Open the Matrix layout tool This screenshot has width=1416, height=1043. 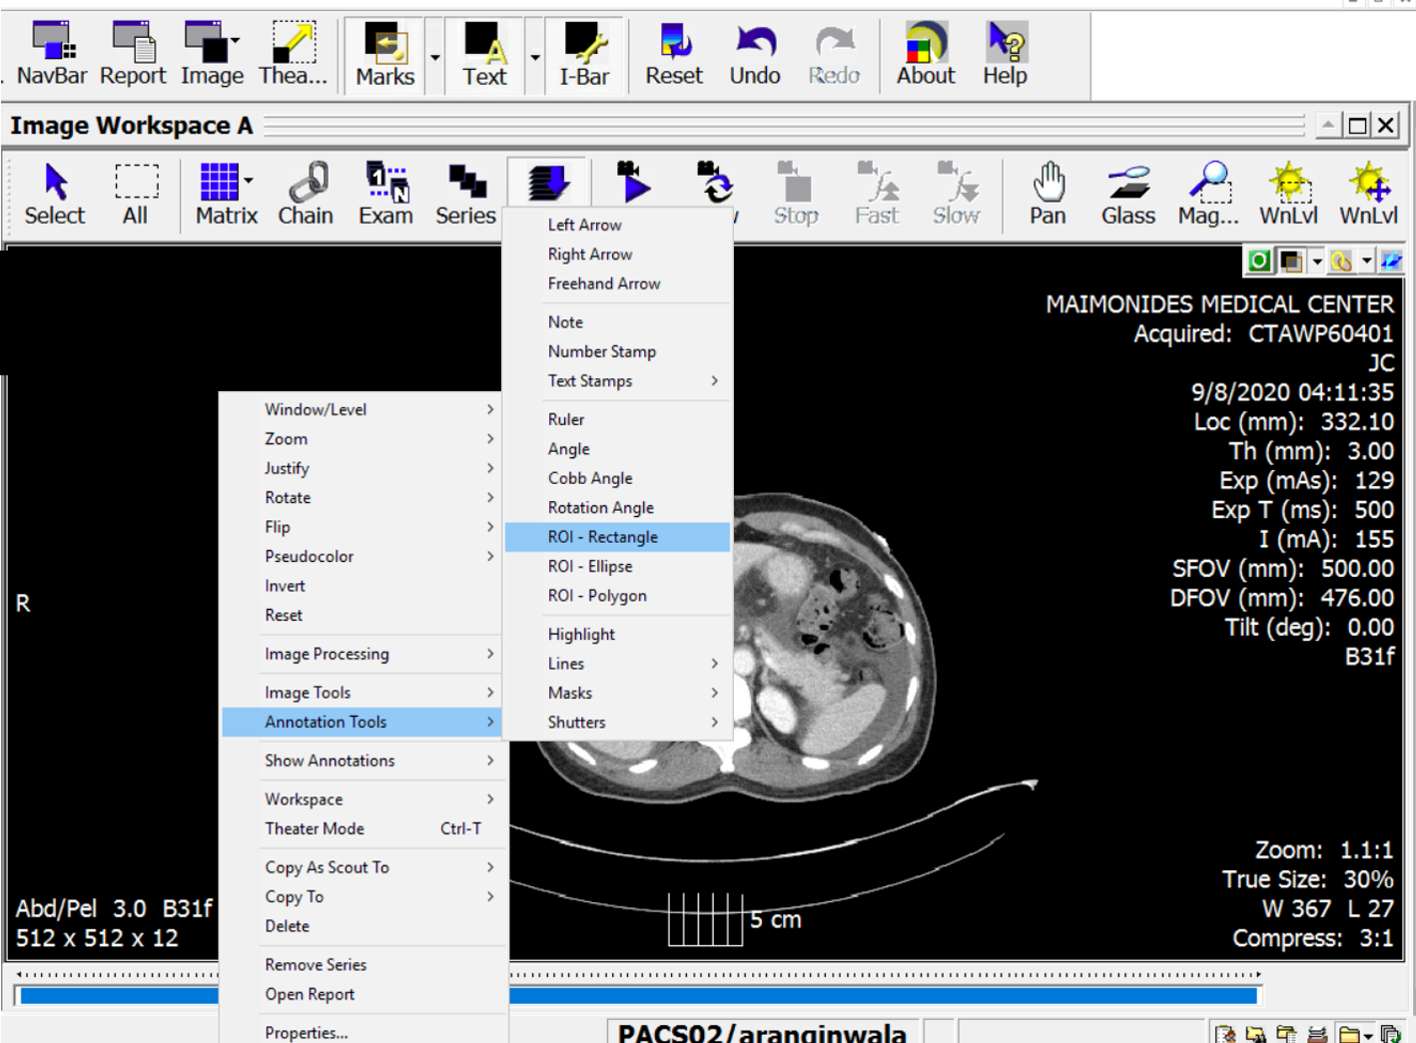pyautogui.click(x=227, y=195)
